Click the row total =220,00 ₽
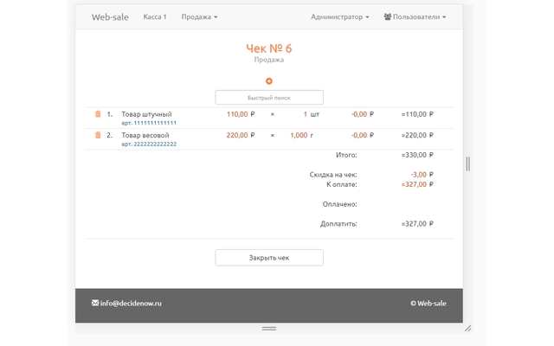 [417, 135]
